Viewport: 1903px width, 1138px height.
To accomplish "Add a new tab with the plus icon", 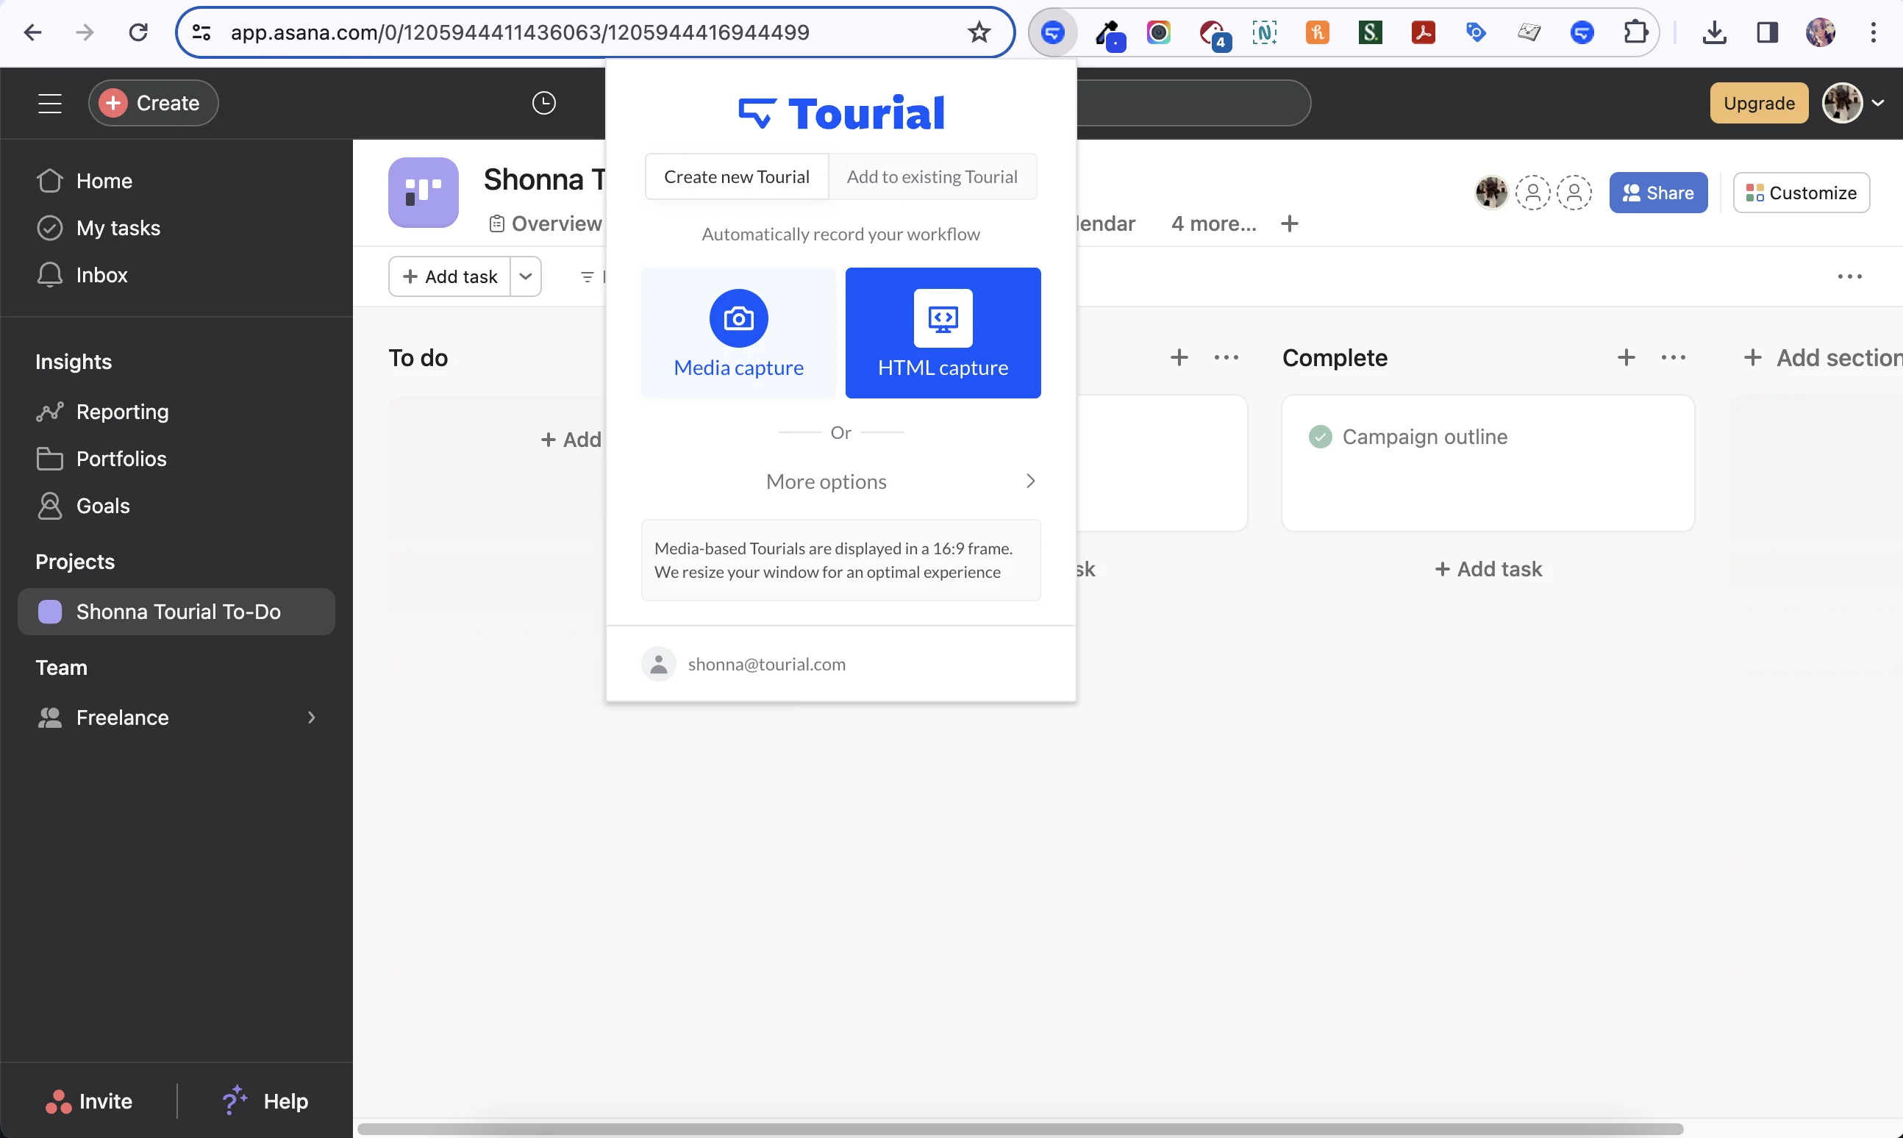I will point(1289,223).
